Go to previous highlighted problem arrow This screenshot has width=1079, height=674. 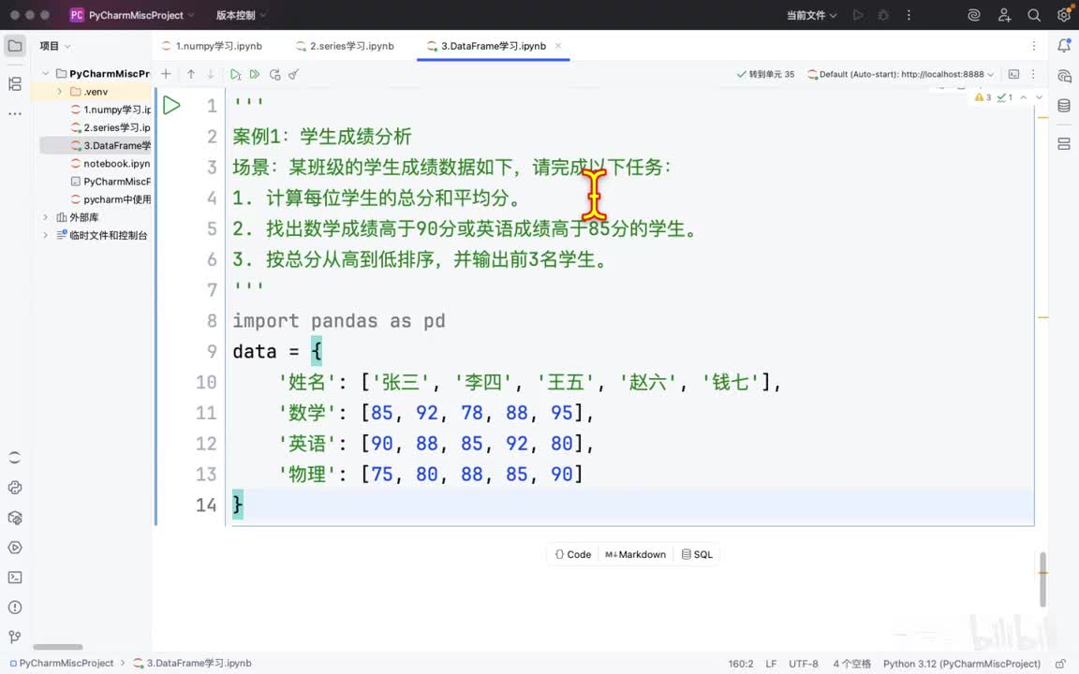[1023, 97]
